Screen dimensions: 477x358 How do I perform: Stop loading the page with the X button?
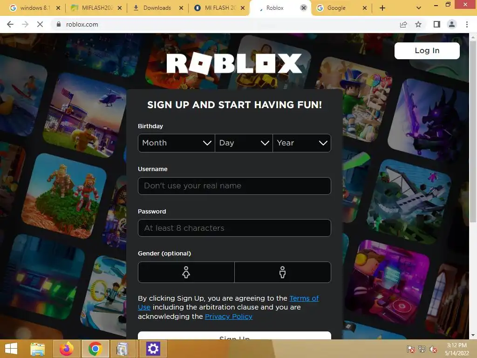point(40,24)
